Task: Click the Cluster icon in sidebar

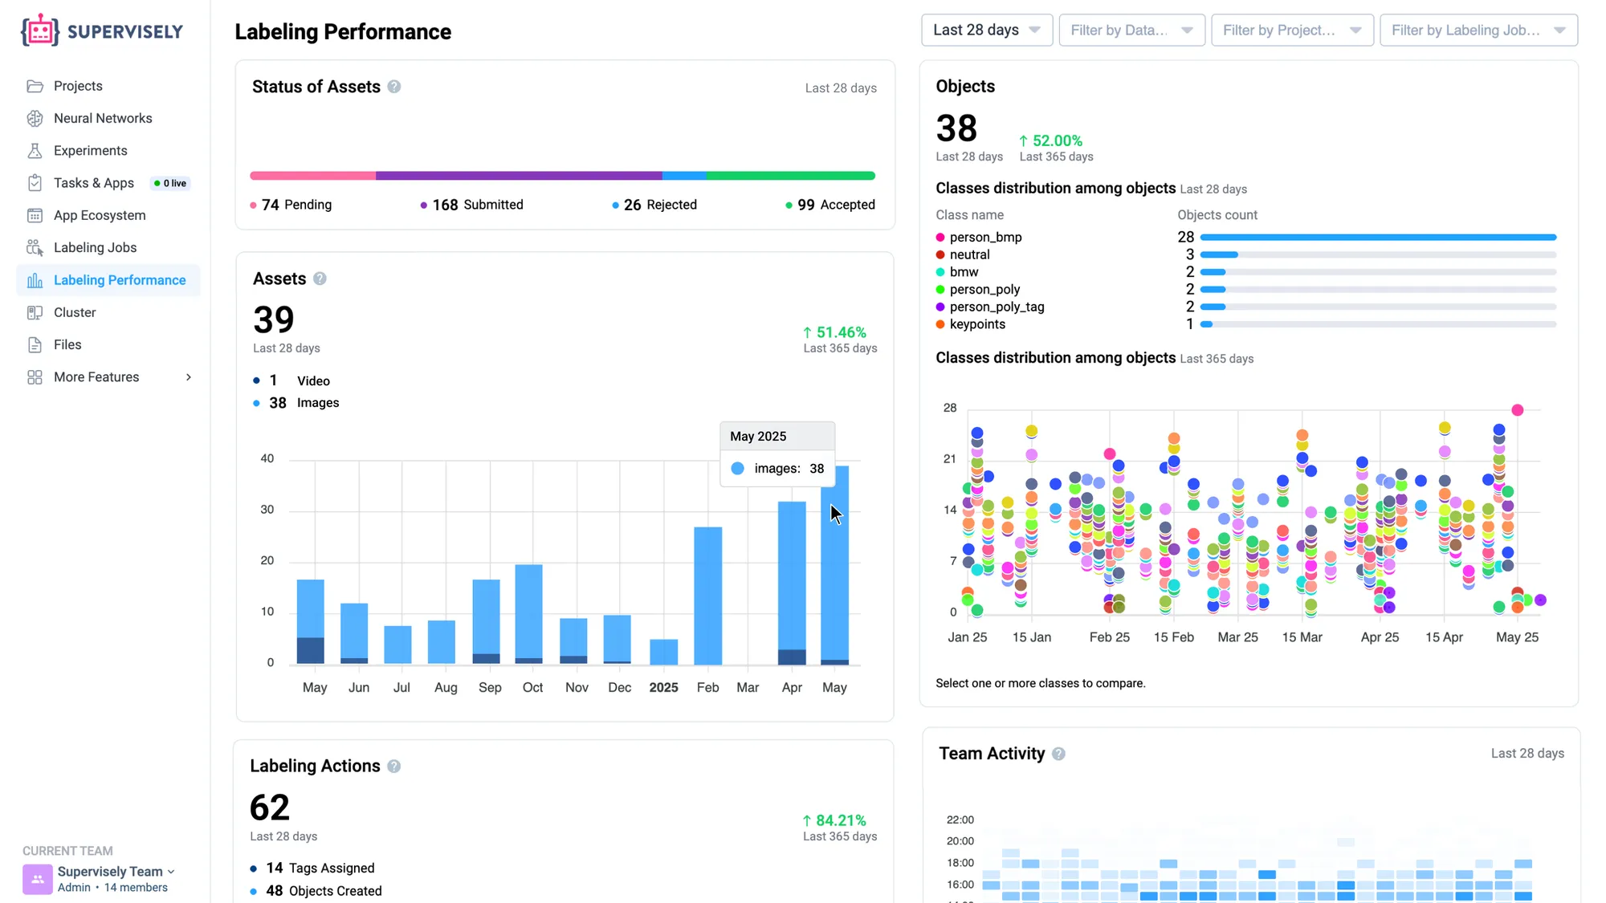Action: 35,312
